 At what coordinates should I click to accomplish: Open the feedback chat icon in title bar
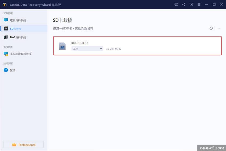pyautogui.click(x=176, y=5)
